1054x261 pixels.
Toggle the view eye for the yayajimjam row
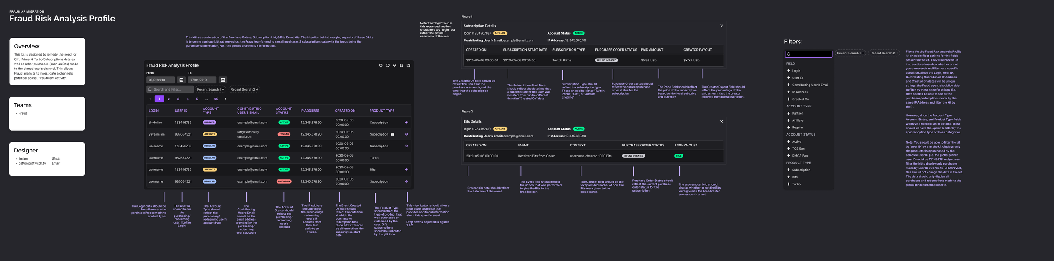click(406, 134)
